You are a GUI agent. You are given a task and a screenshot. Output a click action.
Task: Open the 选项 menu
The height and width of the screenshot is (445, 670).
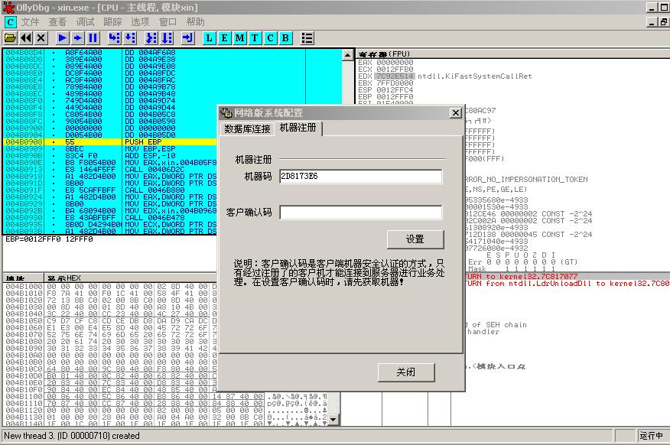pyautogui.click(x=140, y=22)
